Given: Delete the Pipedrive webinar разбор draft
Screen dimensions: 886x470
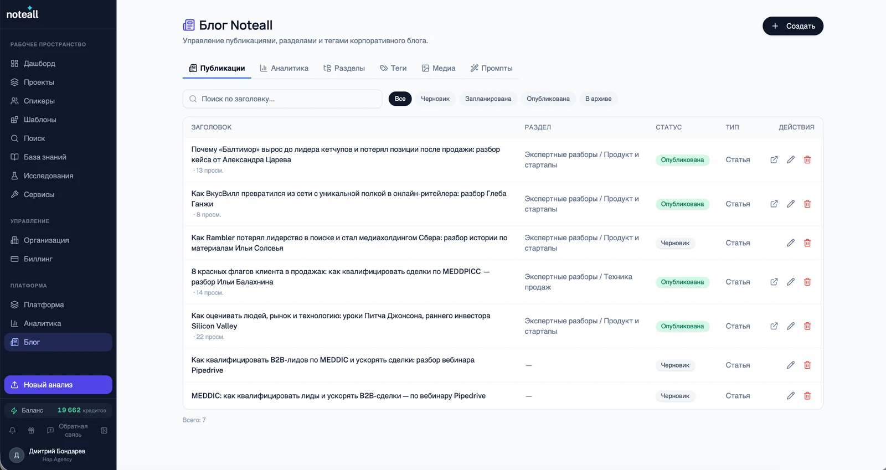Looking at the screenshot, I should 807,365.
